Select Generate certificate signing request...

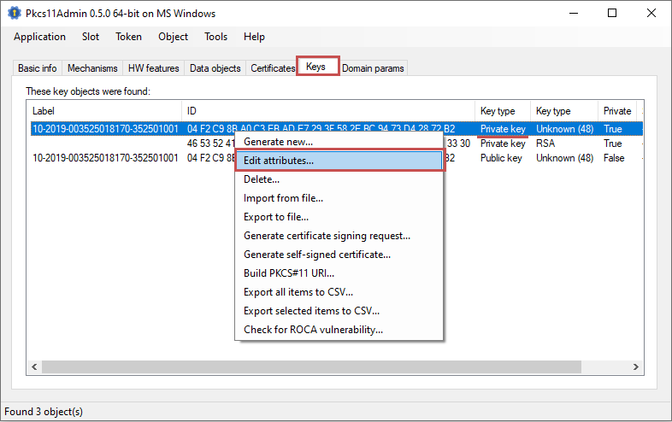pos(339,236)
